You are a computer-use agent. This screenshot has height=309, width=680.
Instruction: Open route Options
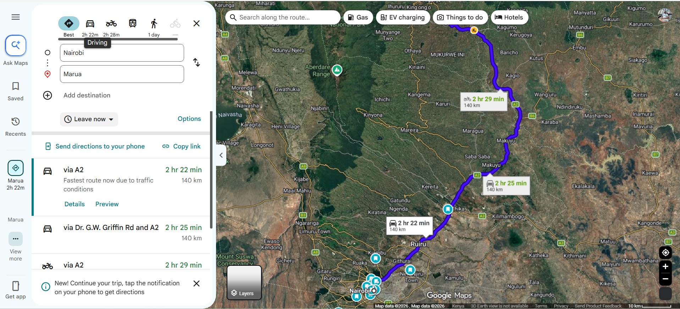(189, 119)
